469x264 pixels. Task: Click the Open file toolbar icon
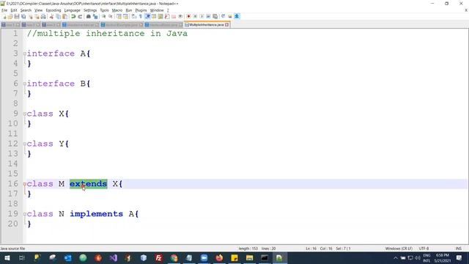pyautogui.click(x=10, y=16)
